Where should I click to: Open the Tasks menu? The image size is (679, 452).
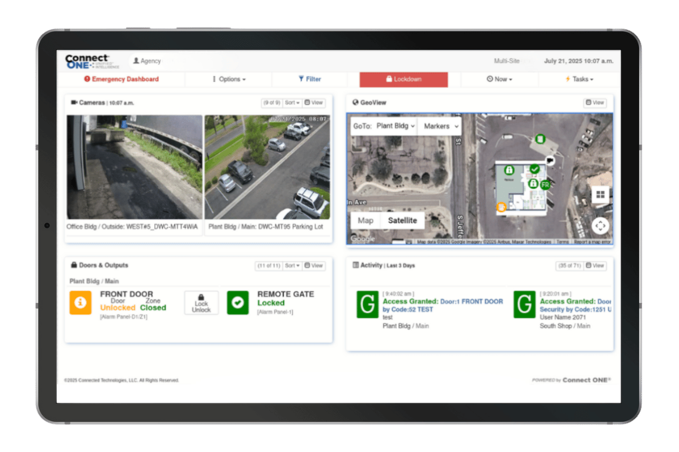point(579,79)
